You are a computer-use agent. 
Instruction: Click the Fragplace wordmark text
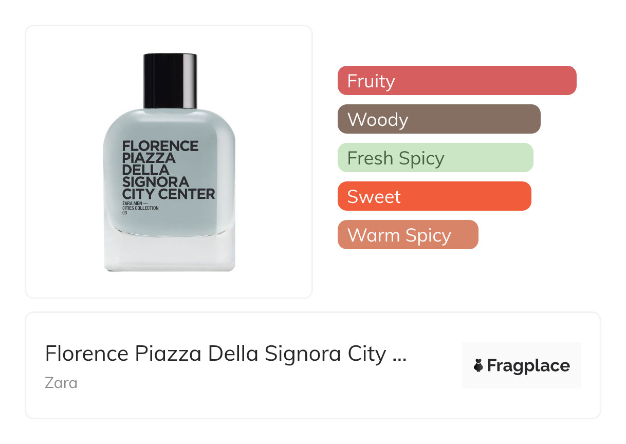point(528,366)
